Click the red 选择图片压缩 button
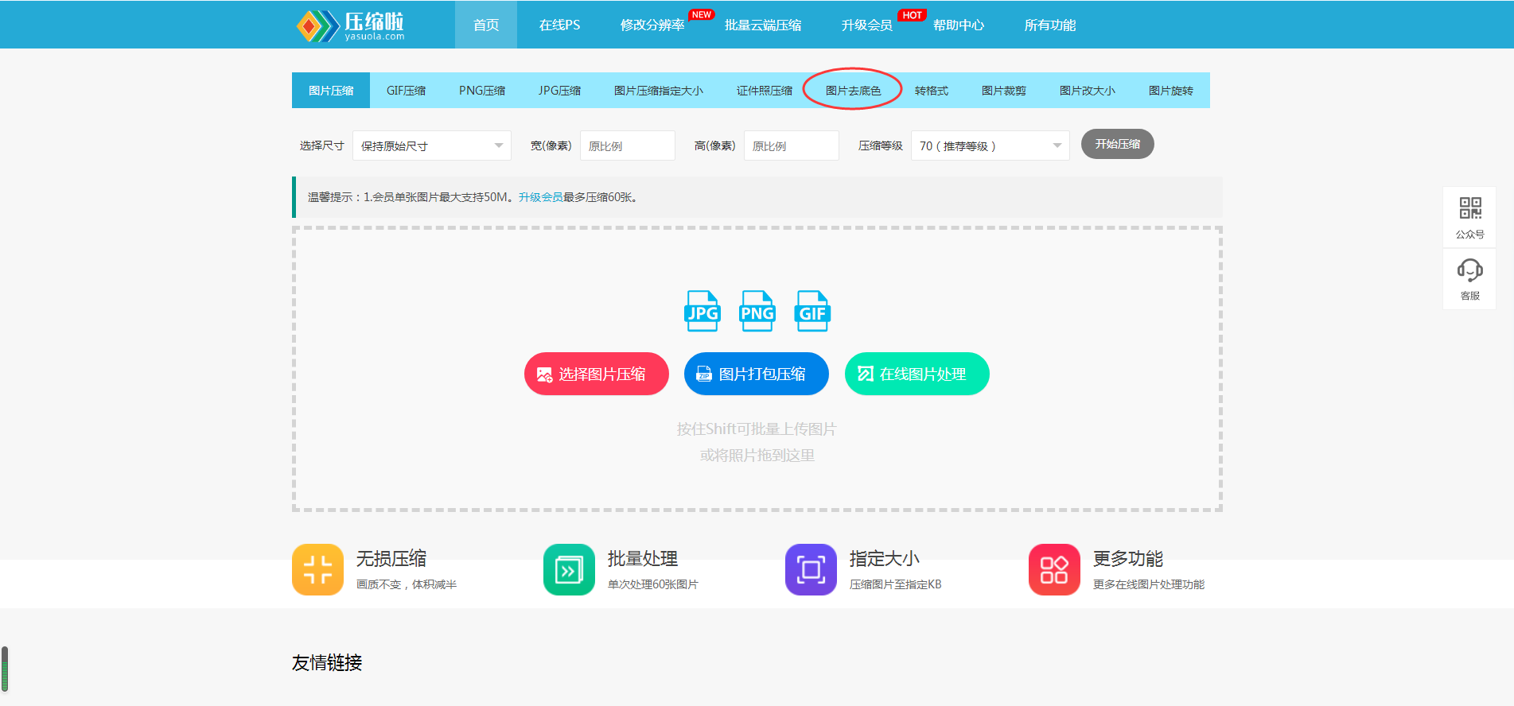The height and width of the screenshot is (706, 1514). [597, 374]
